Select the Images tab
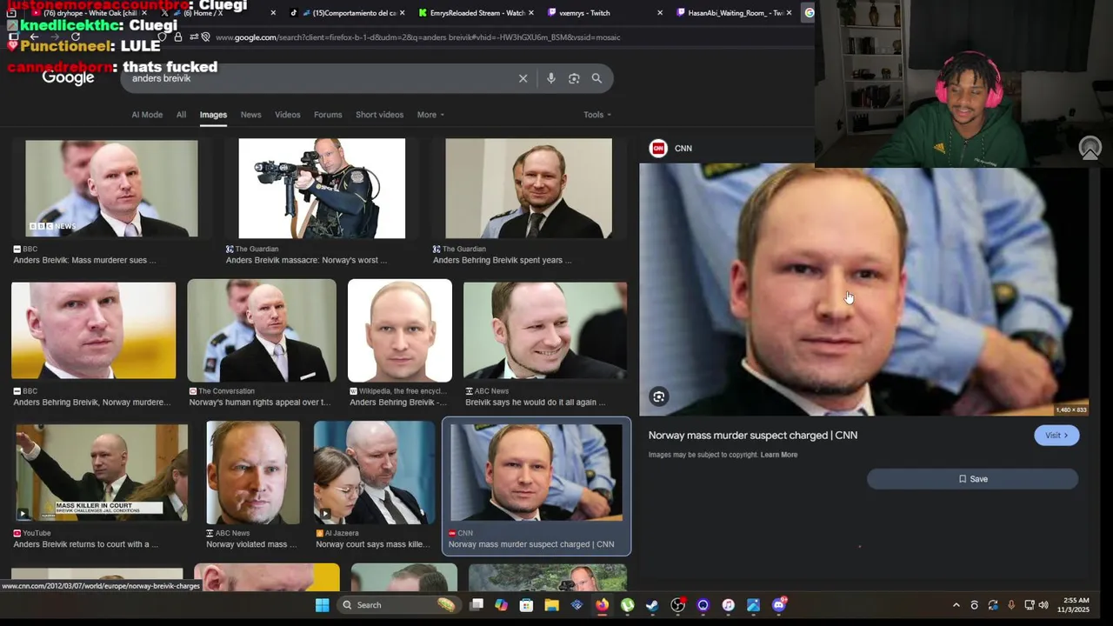 click(213, 115)
